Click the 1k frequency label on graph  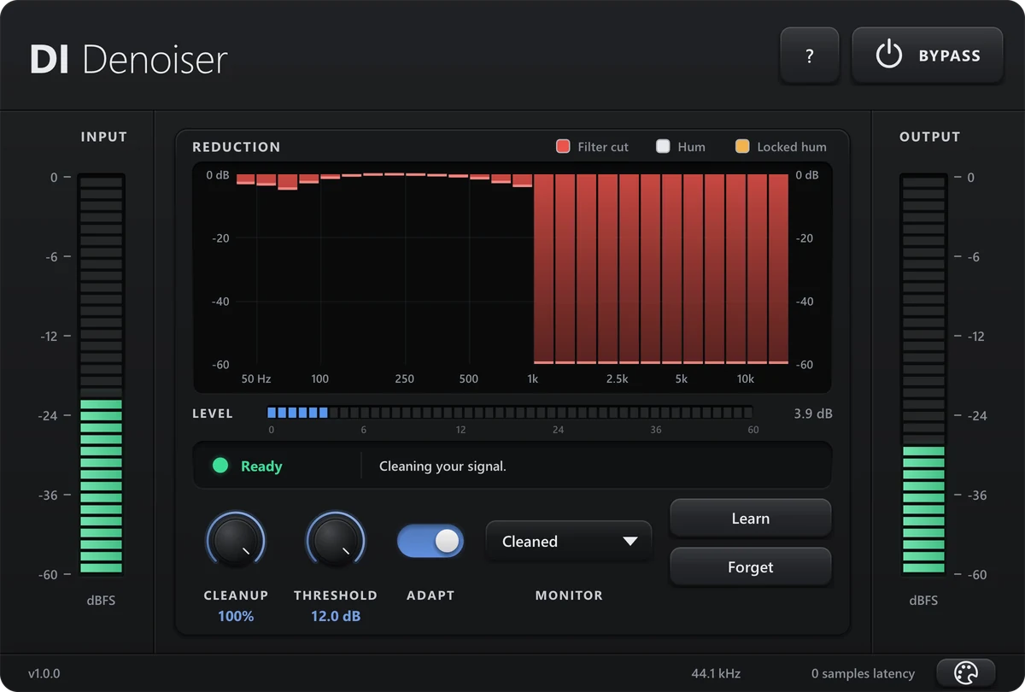click(533, 378)
